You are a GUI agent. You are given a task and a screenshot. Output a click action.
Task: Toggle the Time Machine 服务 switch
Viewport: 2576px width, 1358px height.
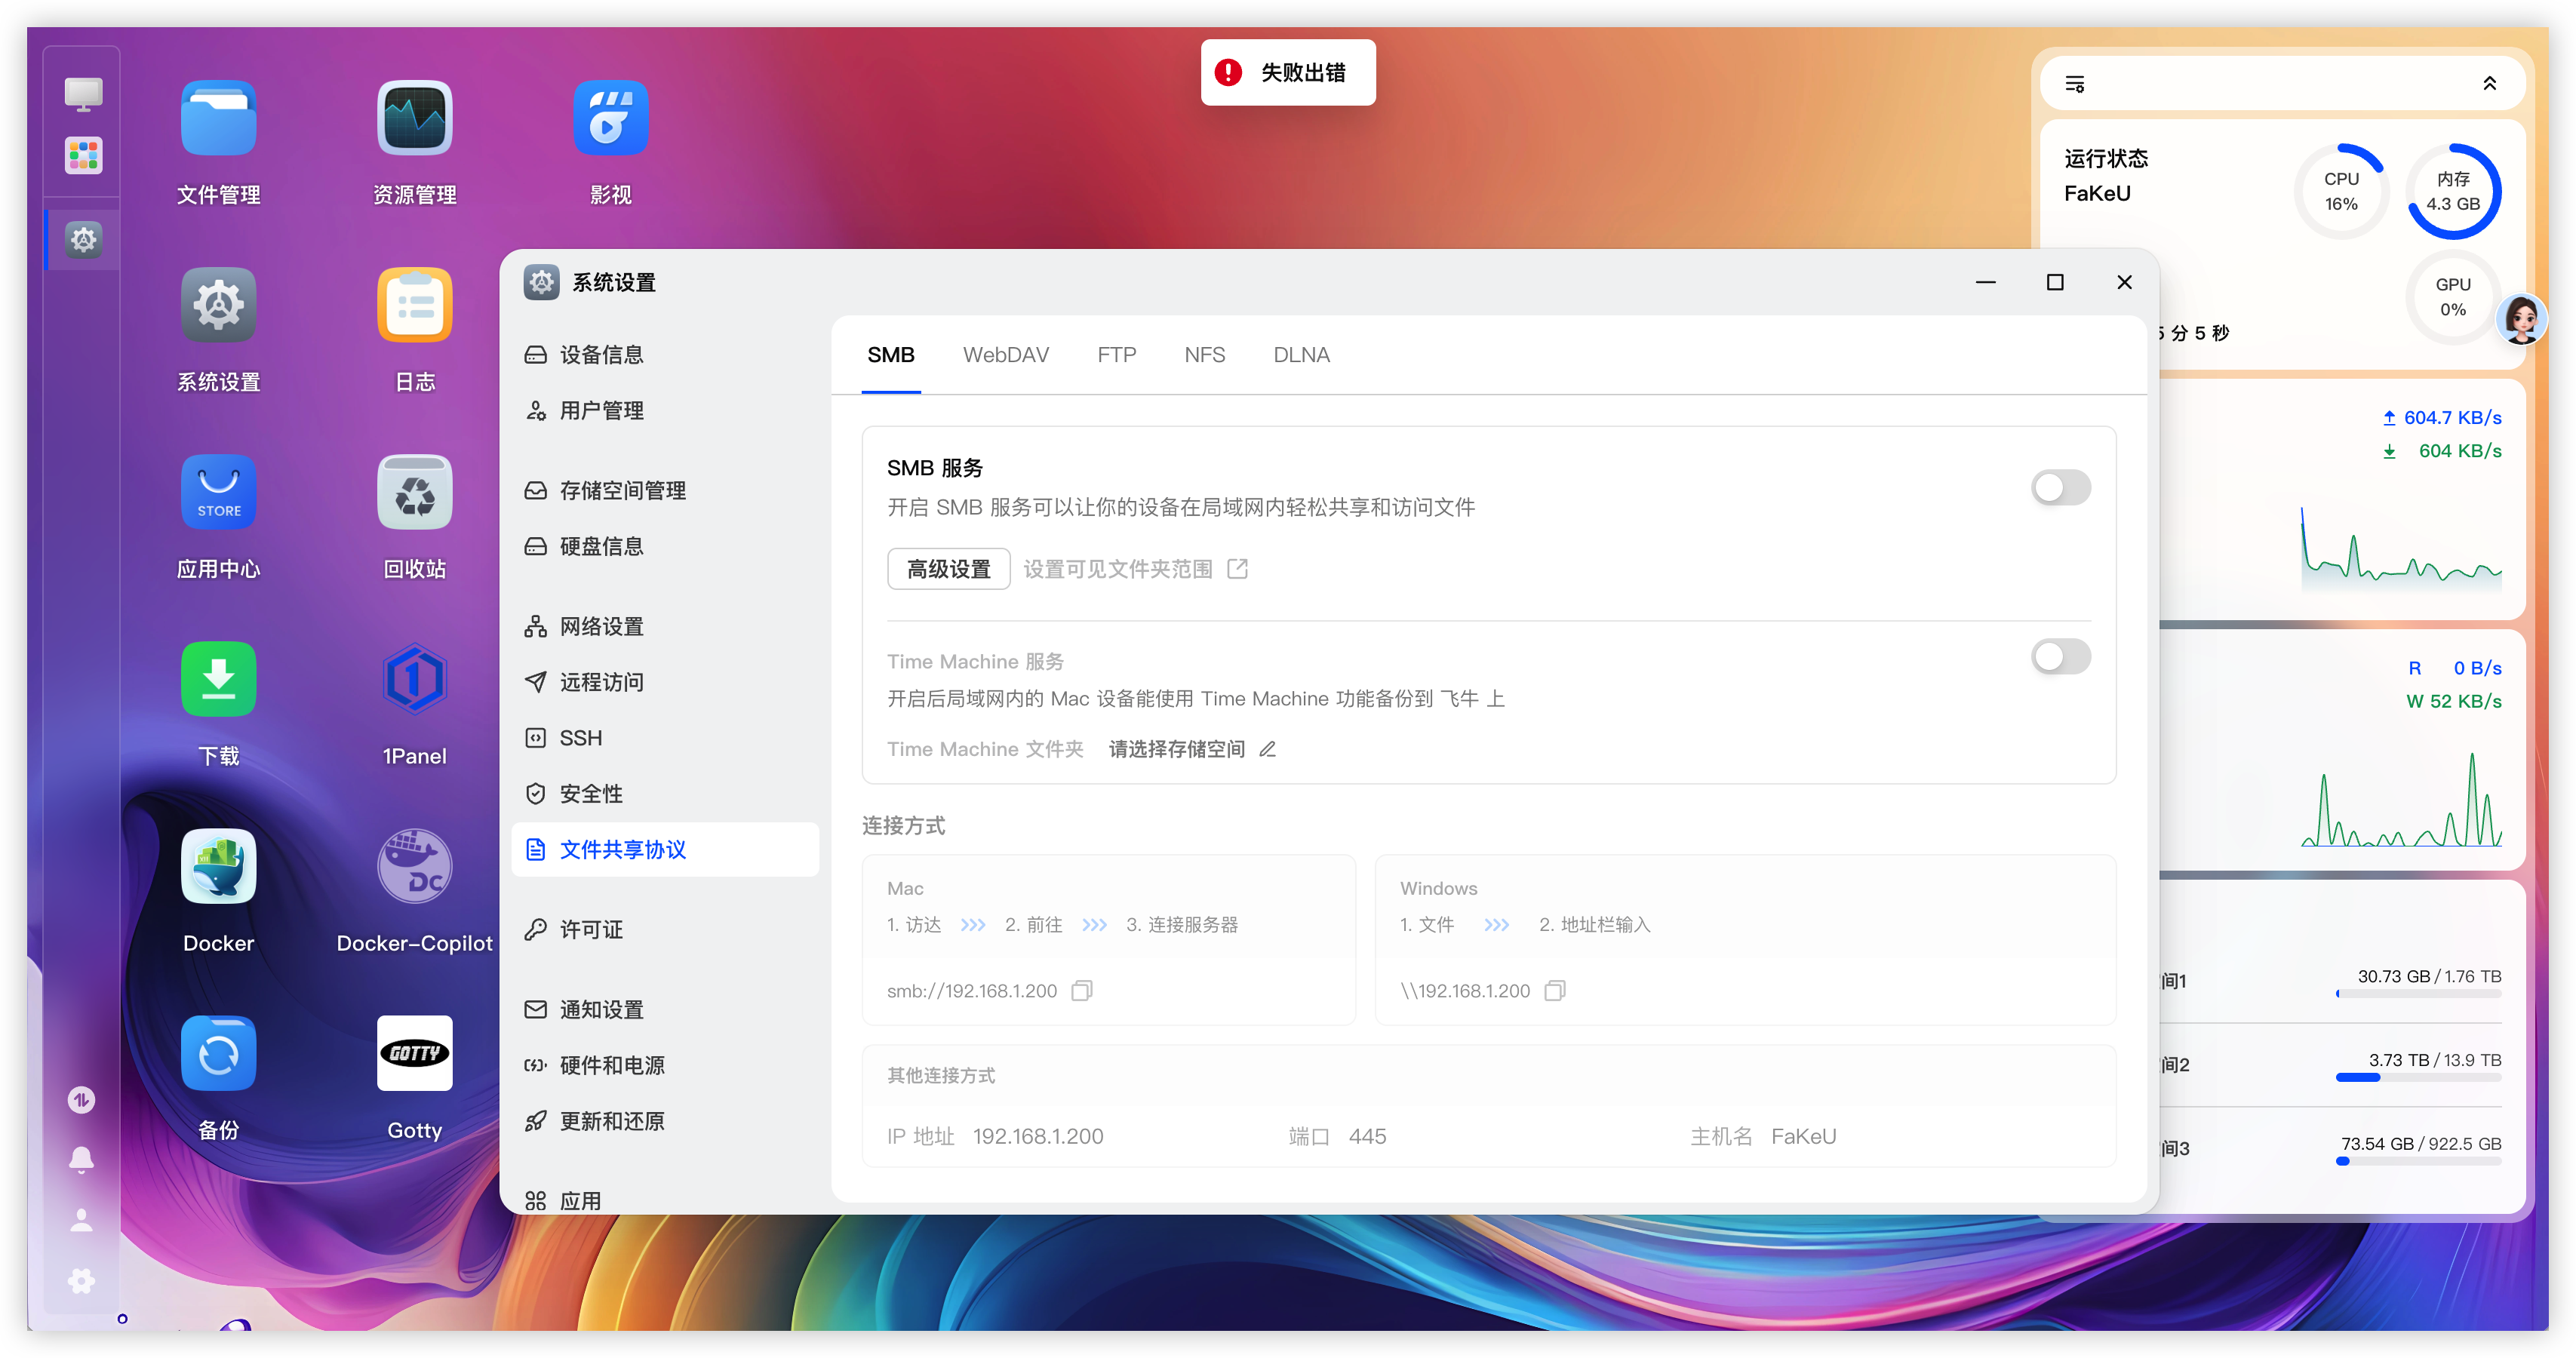(x=2060, y=657)
